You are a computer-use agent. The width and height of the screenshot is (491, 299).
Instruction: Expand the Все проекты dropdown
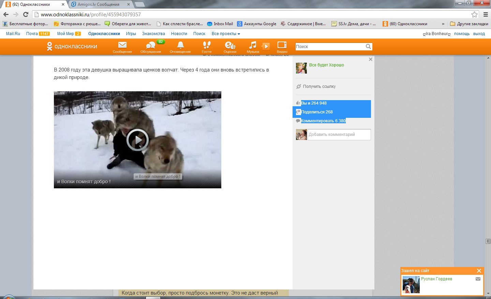click(x=225, y=34)
